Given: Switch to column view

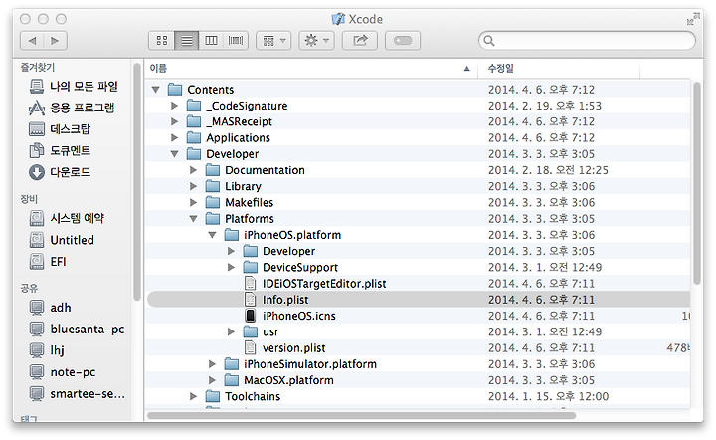Looking at the screenshot, I should (211, 41).
